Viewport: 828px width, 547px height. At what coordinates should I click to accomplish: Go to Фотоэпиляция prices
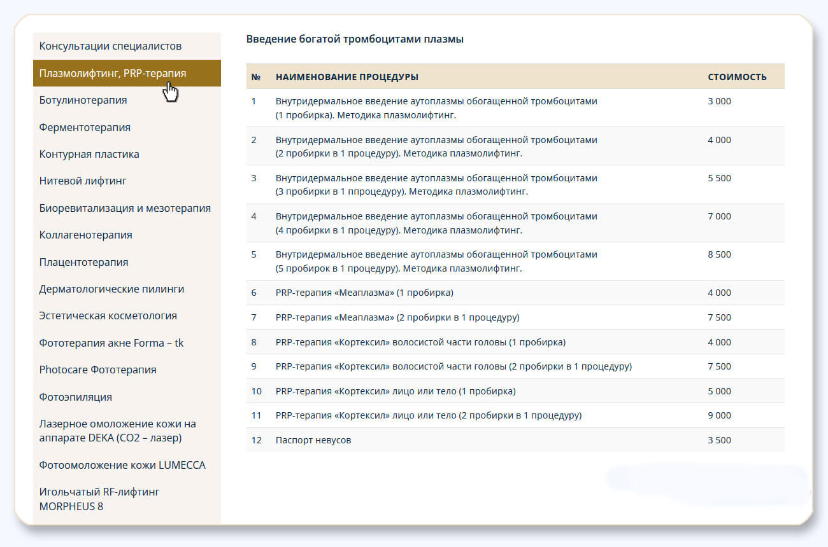coord(76,397)
